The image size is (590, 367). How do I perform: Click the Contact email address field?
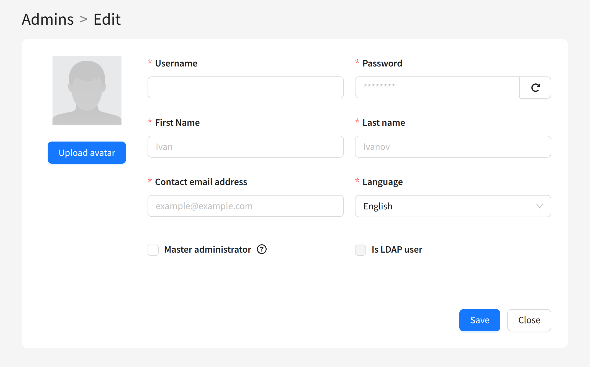pos(246,206)
